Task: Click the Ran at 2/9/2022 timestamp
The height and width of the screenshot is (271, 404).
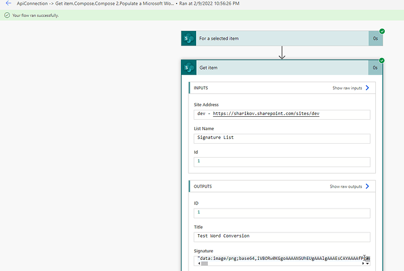Action: [x=209, y=4]
